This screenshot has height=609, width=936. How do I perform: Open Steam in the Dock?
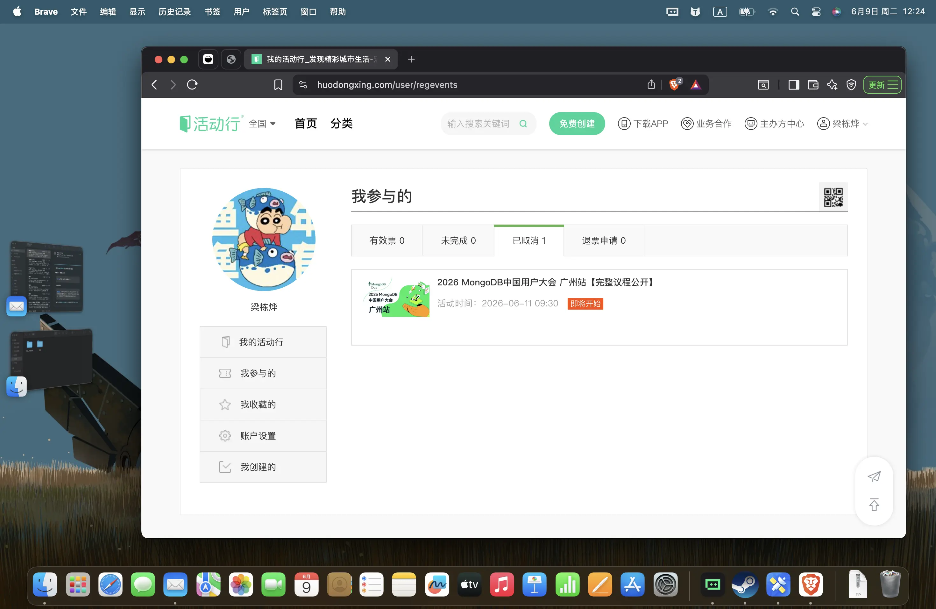(x=745, y=584)
